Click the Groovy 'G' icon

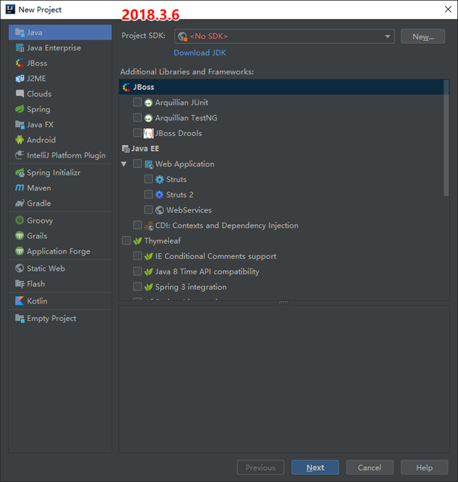tap(19, 220)
